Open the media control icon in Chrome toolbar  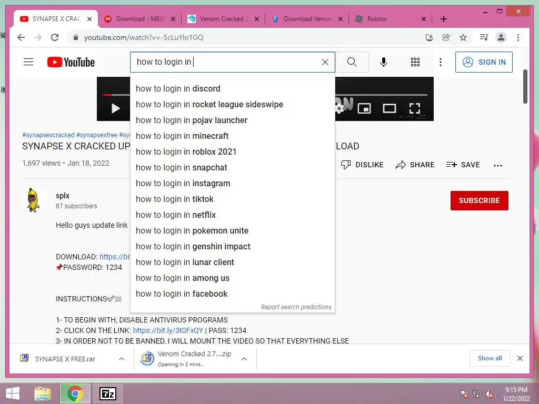484,37
